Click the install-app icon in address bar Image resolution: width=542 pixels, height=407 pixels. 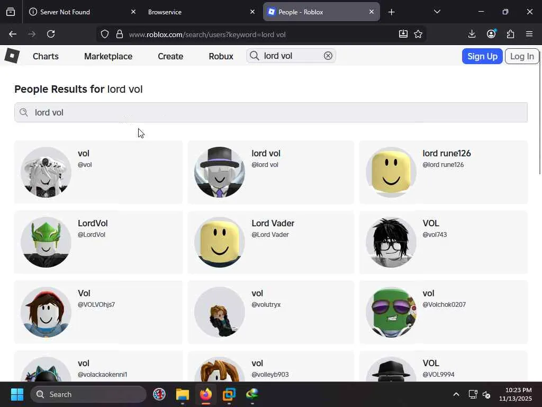403,34
